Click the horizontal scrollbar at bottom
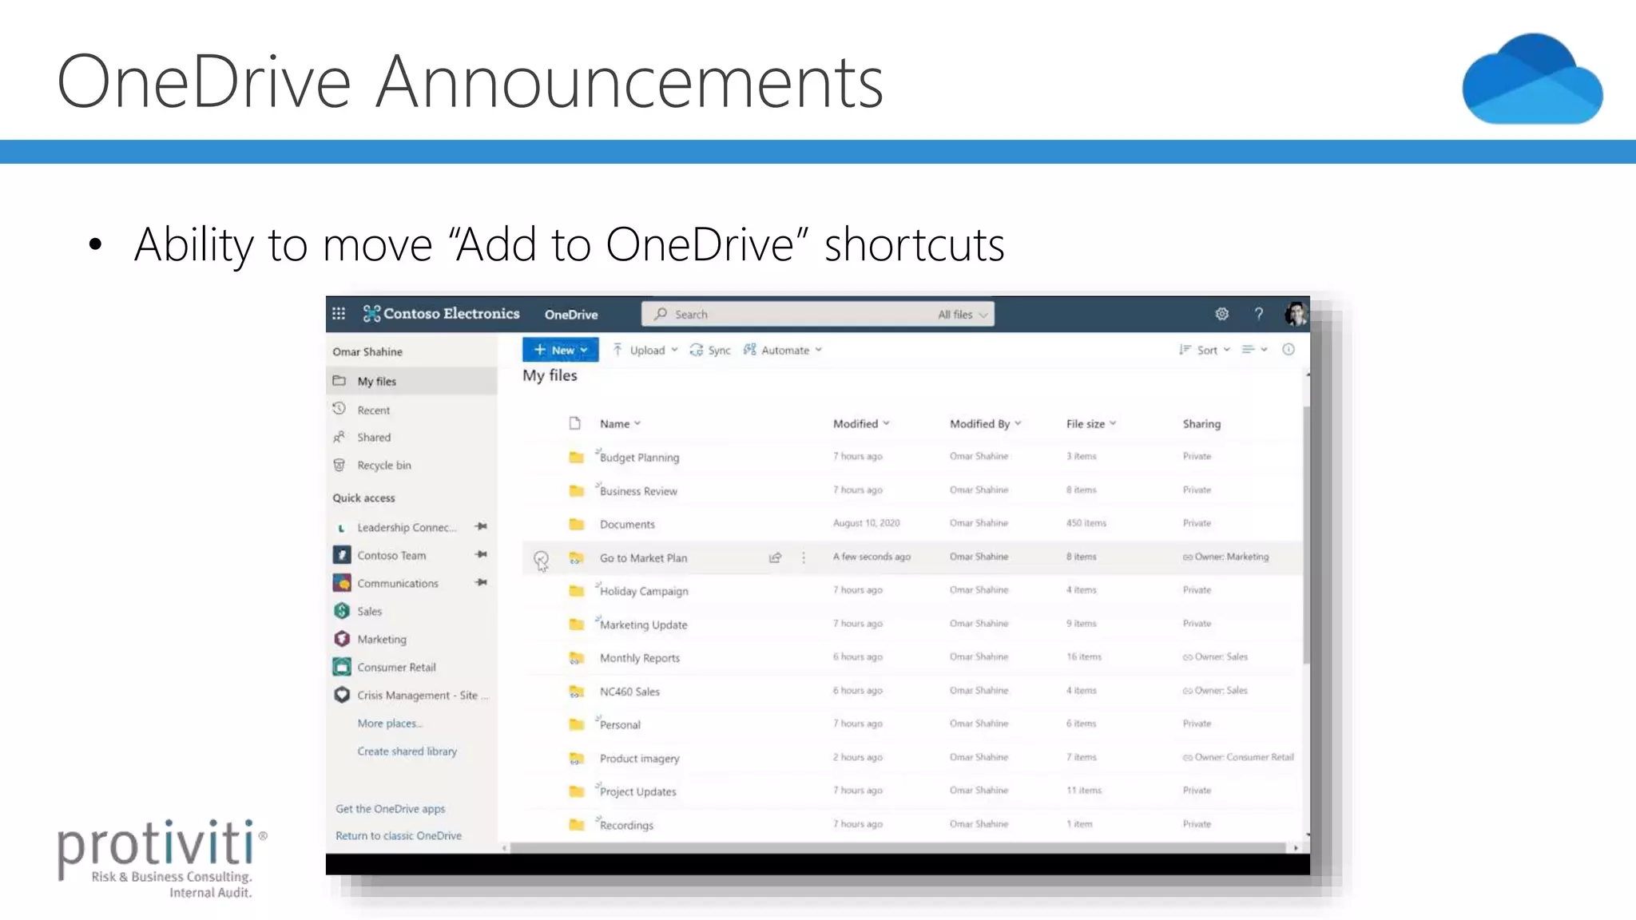Image resolution: width=1636 pixels, height=920 pixels. tap(899, 847)
